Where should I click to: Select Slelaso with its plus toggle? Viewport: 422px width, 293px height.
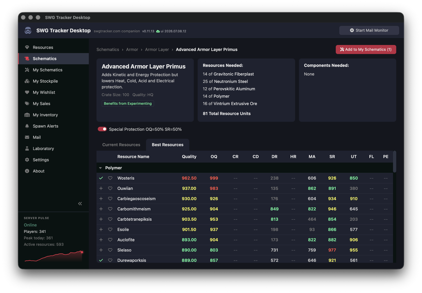click(x=101, y=250)
